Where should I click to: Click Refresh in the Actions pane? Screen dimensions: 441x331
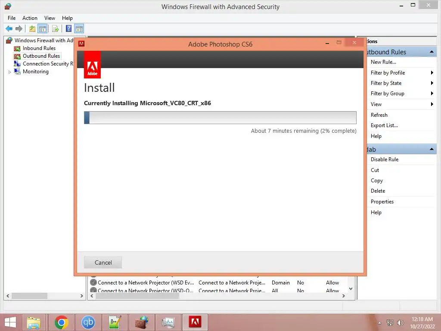[379, 115]
